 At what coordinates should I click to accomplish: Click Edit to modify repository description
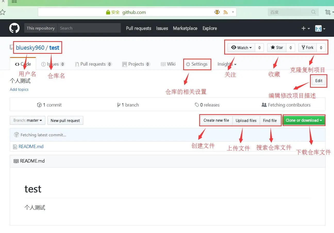319,81
